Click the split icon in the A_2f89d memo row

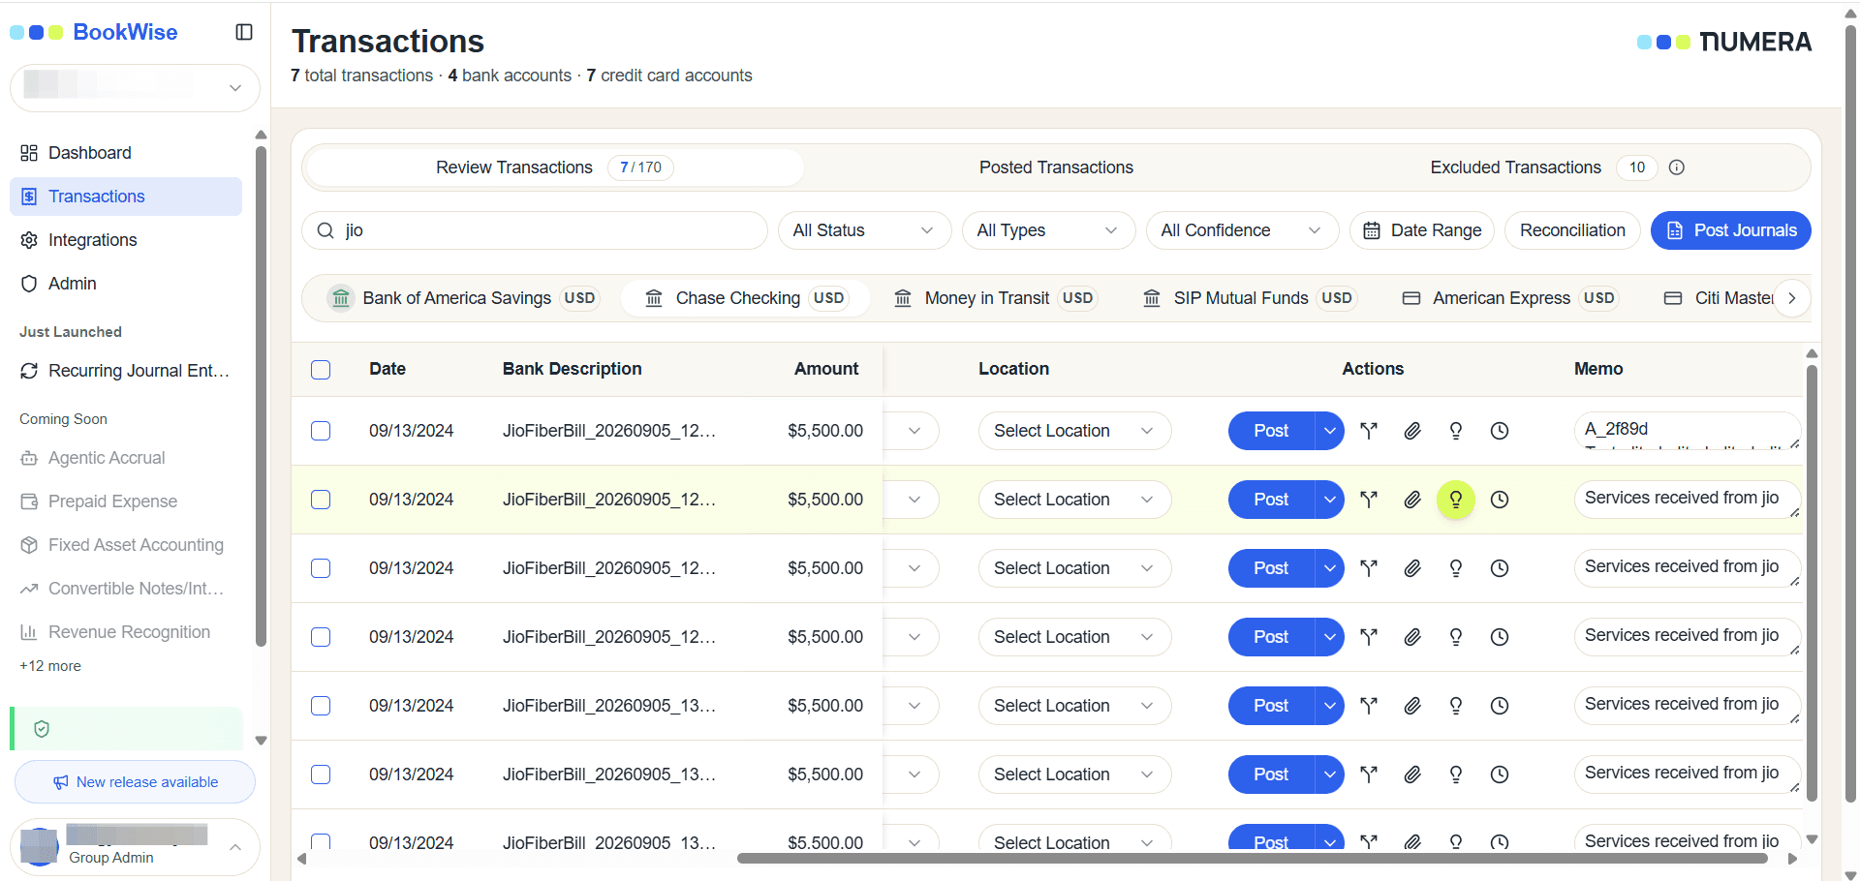[1369, 431]
